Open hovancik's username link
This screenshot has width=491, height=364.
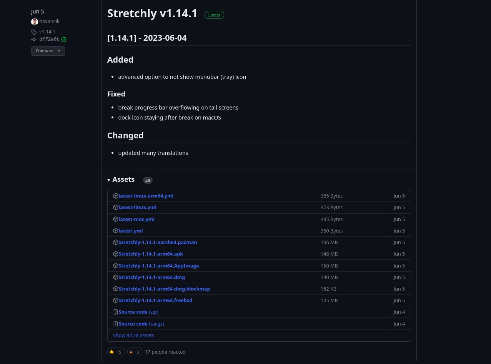pos(49,21)
